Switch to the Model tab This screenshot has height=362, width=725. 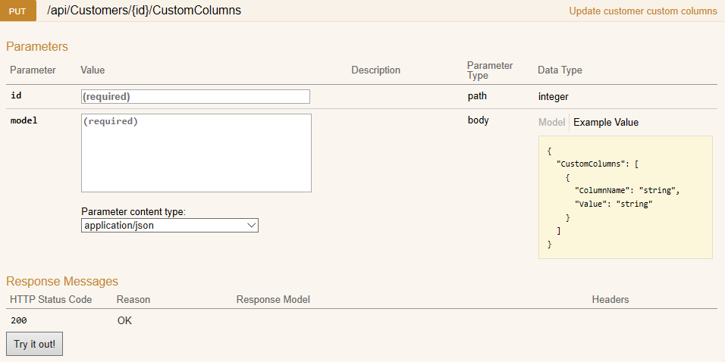click(x=551, y=123)
